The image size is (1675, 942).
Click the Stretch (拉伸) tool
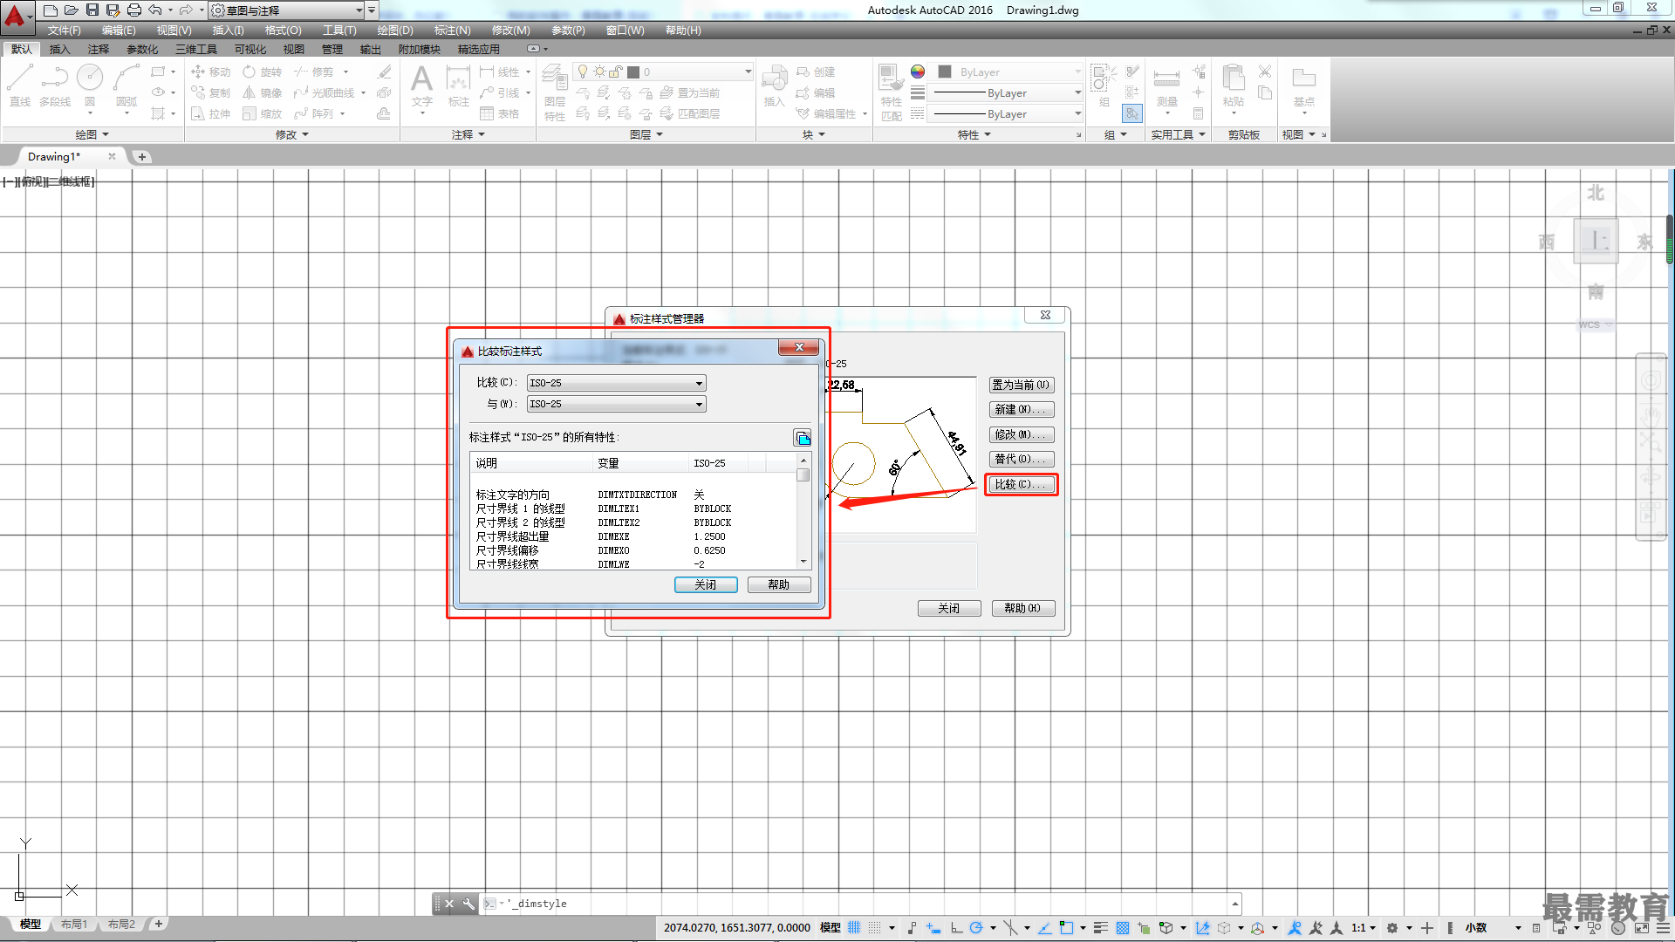(210, 113)
